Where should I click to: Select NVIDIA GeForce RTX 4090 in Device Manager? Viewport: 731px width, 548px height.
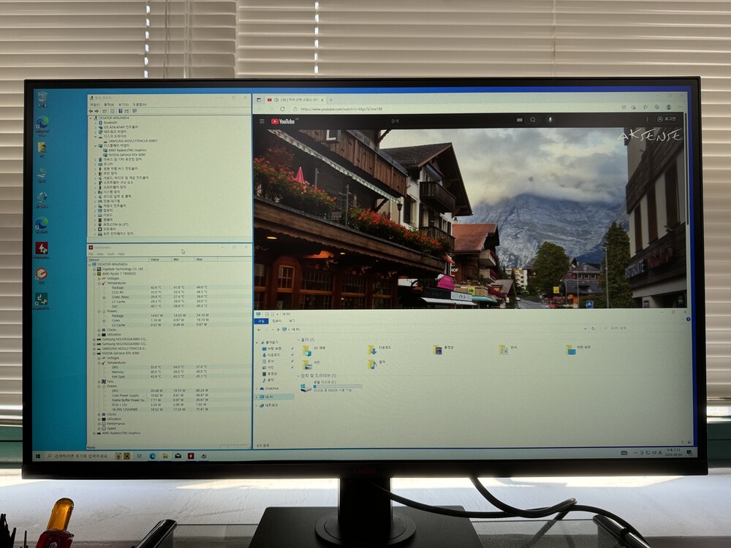point(128,154)
